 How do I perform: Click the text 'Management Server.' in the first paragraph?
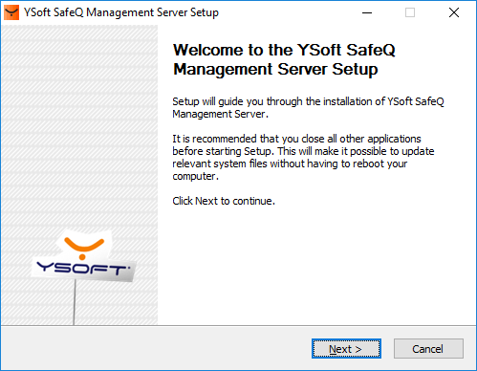(221, 114)
